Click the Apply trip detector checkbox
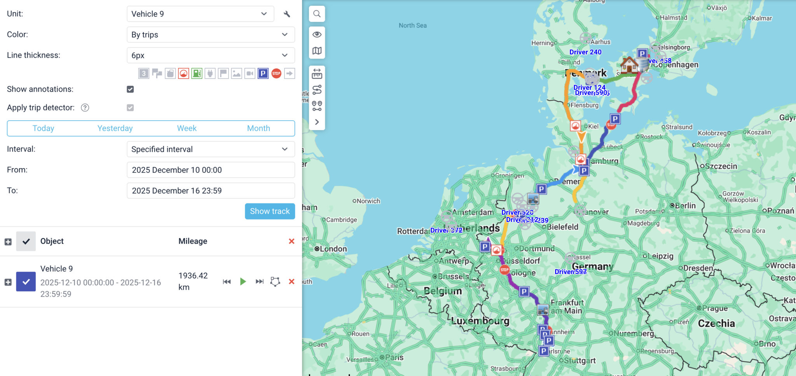The image size is (796, 376). click(x=130, y=108)
